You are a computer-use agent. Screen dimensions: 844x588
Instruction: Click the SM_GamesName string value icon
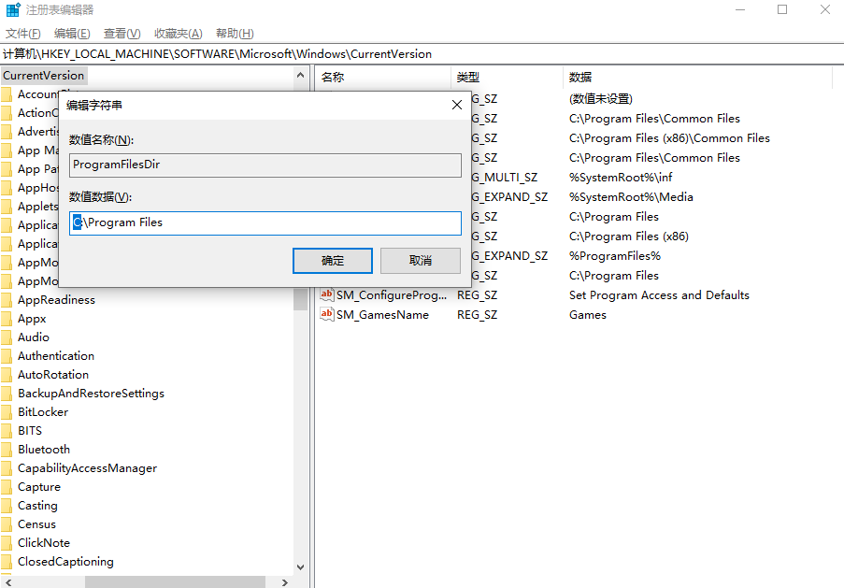[326, 315]
